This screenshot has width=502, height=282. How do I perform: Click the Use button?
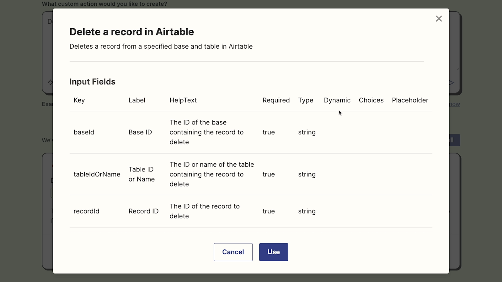coord(274,252)
